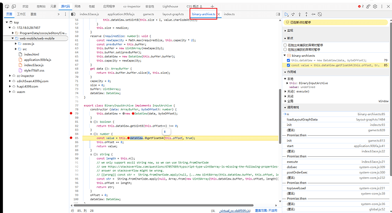Open 工作区 workspace navigator tab

[21, 14]
